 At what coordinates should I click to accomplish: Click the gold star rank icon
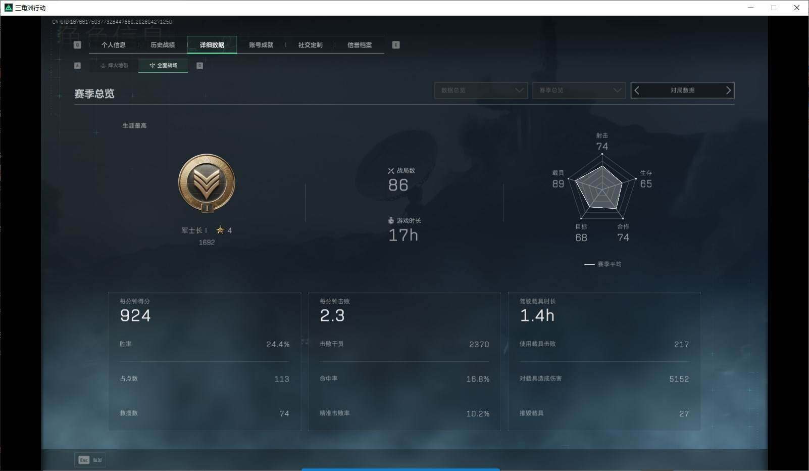click(220, 230)
